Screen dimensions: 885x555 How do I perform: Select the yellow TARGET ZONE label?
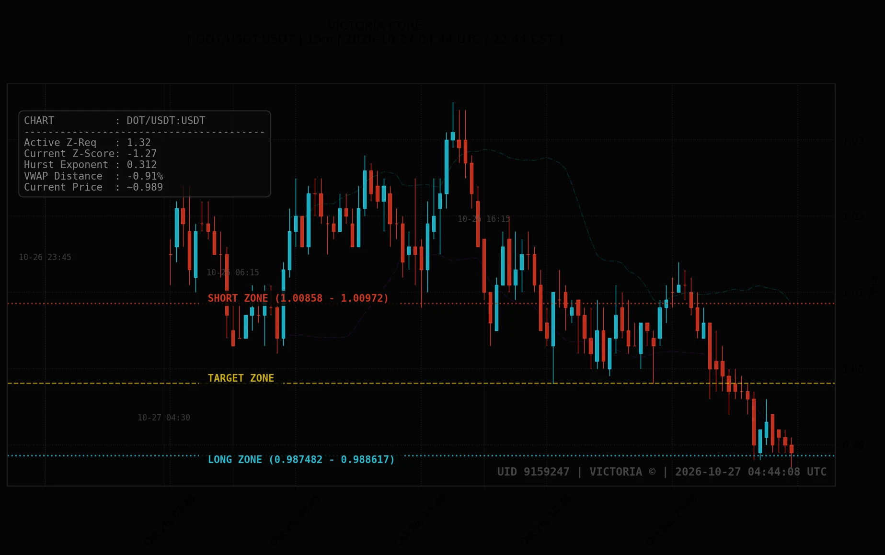coord(241,378)
